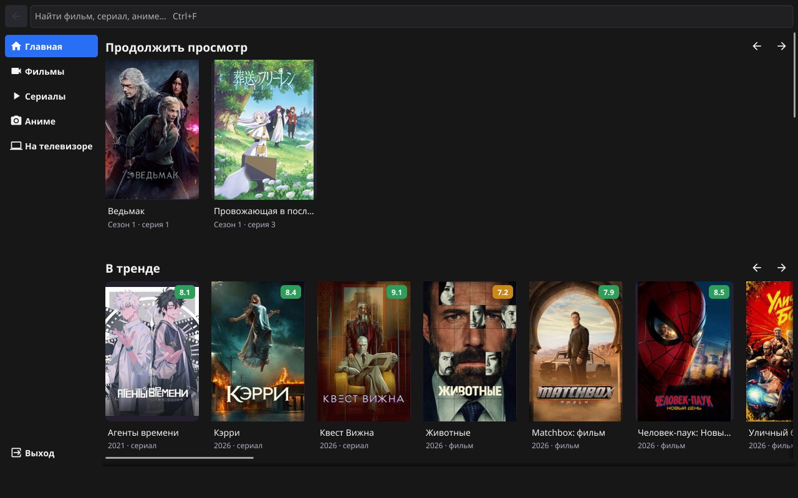Screen dimensions: 798x498
Task: Click the home icon in the sidebar
Action: pyautogui.click(x=16, y=46)
